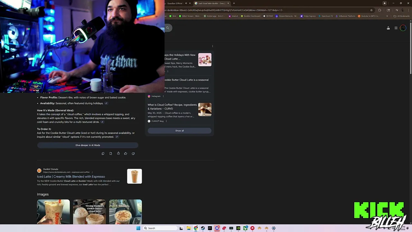Screen dimensions: 412x232
Task: Click the export icon below AI overview
Action: (x=110, y=153)
